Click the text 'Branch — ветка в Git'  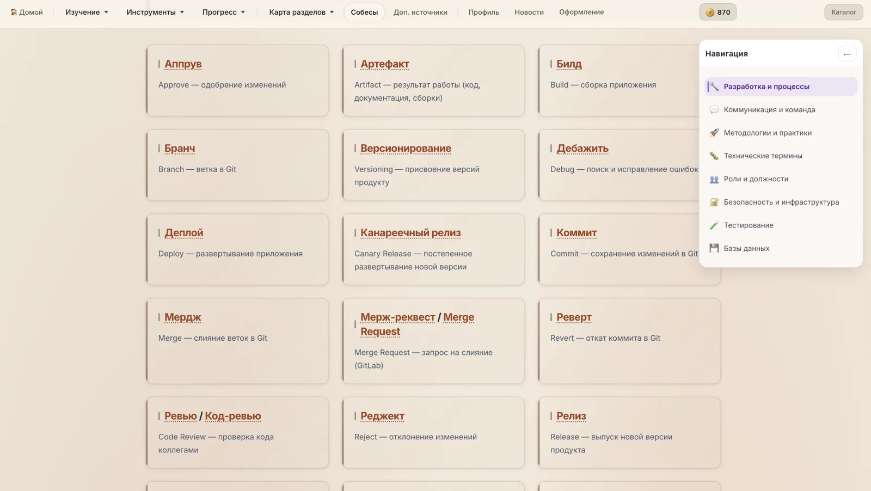pyautogui.click(x=197, y=169)
